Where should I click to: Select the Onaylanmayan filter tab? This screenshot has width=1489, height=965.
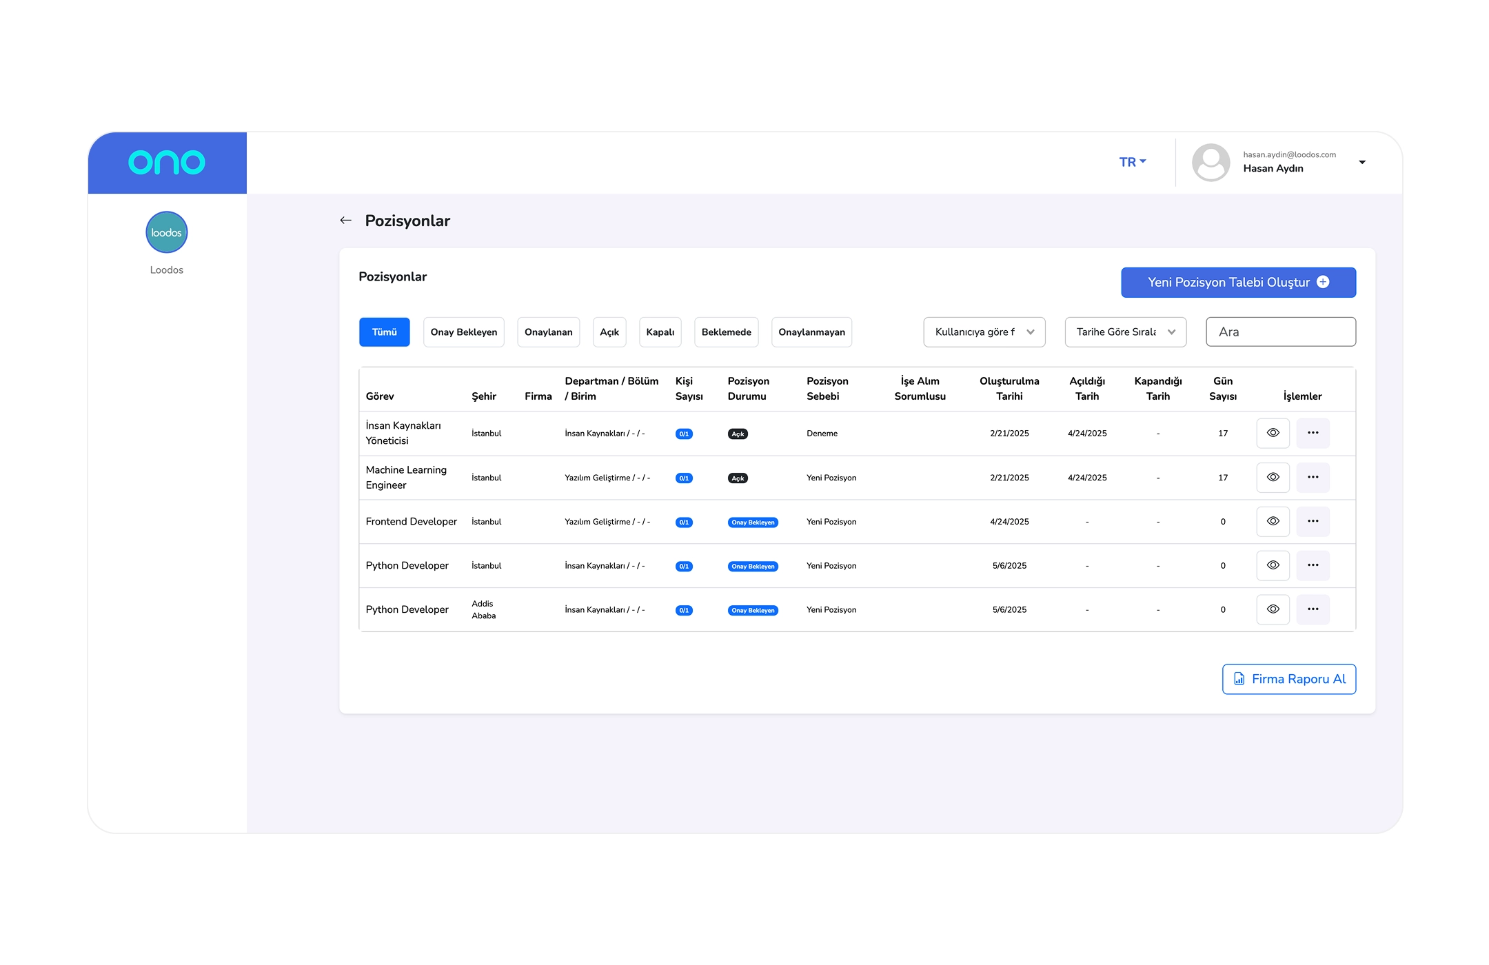(x=811, y=332)
